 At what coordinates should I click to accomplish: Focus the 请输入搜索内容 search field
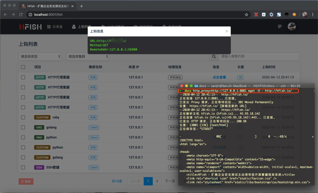tap(259, 56)
